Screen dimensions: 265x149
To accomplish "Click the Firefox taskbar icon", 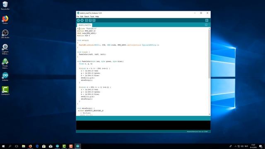I will coord(30,146).
